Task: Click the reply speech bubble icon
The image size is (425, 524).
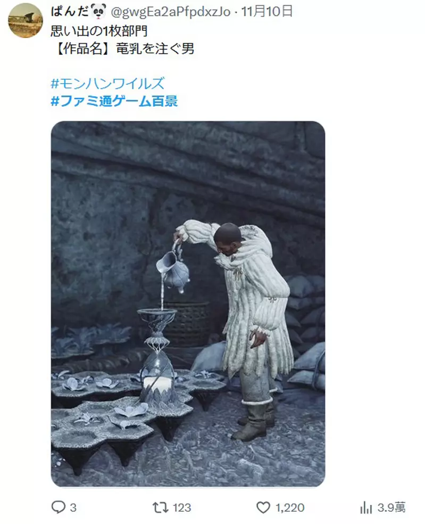Action: pyautogui.click(x=58, y=507)
